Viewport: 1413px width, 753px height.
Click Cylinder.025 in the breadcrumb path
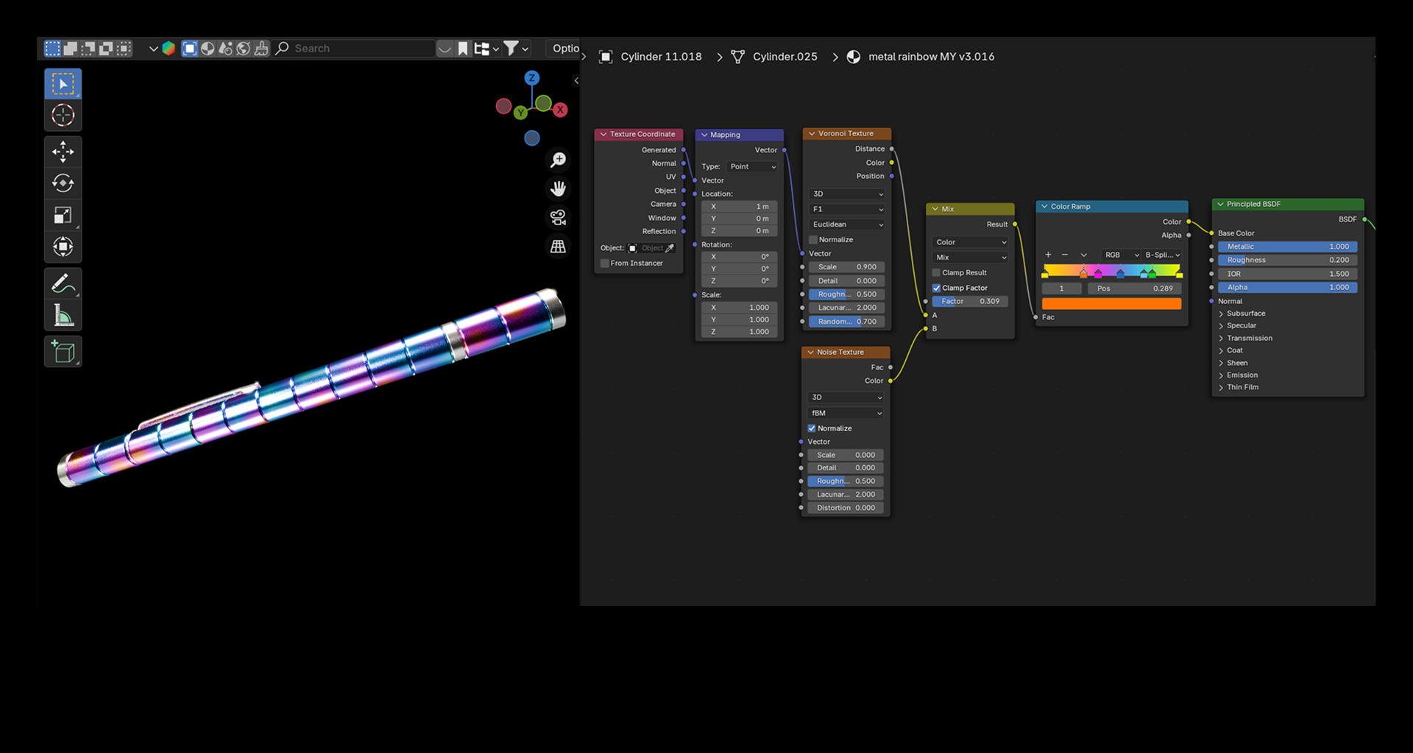[784, 57]
